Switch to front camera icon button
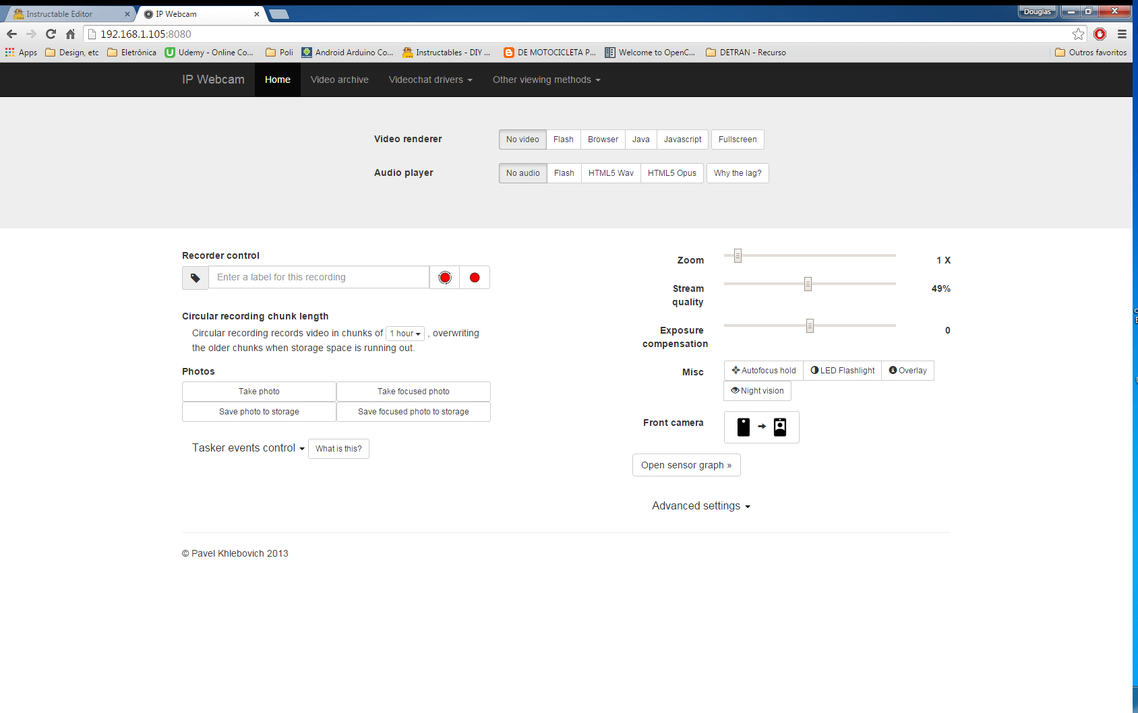Screen dimensions: 1138x713 [762, 427]
